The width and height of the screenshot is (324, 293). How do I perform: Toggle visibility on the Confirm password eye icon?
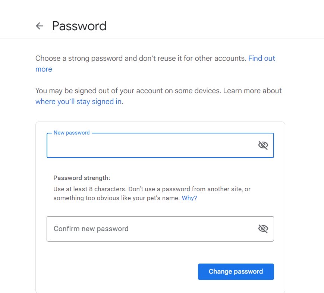263,229
